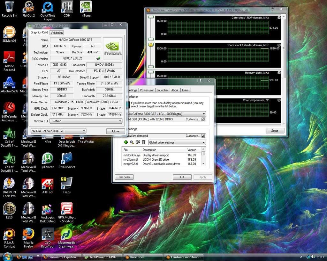The height and width of the screenshot is (261, 327).
Task: Expand hidden Quick Launch items chevron
Action: coord(38,256)
